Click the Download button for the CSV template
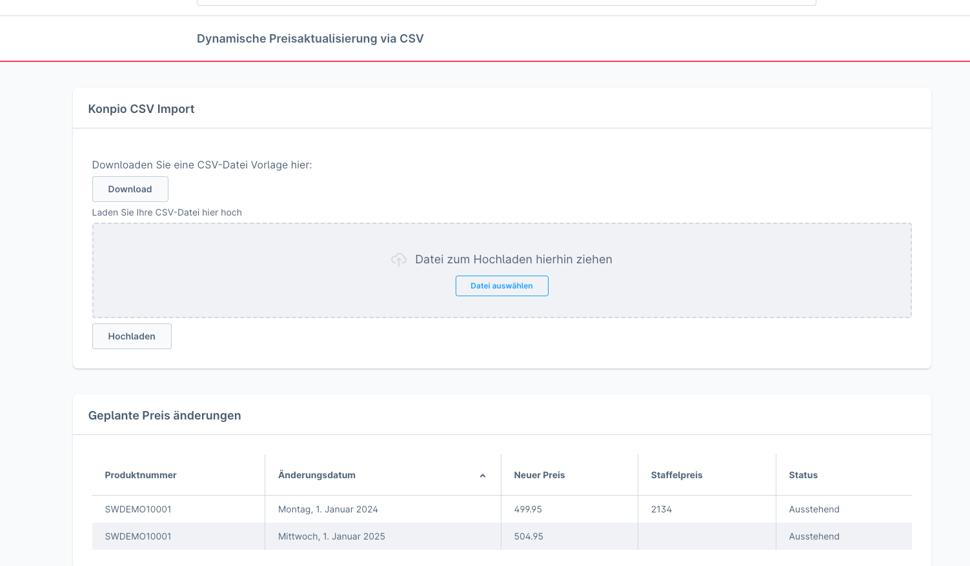Viewport: 970px width, 566px height. click(x=130, y=189)
